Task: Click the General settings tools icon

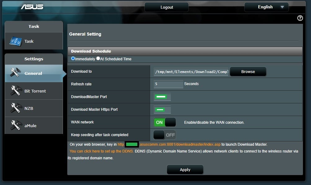Action: [x=16, y=73]
